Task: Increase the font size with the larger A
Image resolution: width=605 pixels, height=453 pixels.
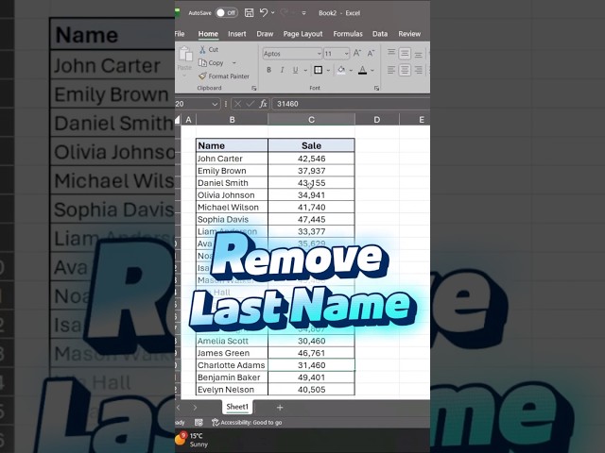Action: click(x=357, y=53)
